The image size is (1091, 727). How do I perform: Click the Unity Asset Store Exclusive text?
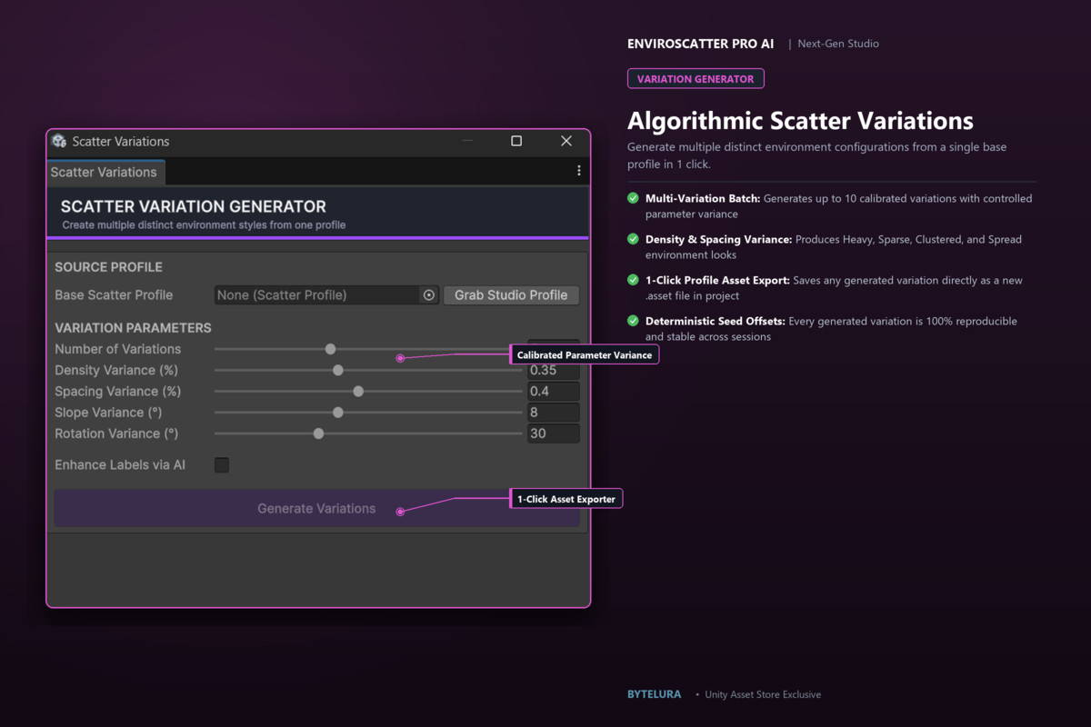click(x=763, y=694)
